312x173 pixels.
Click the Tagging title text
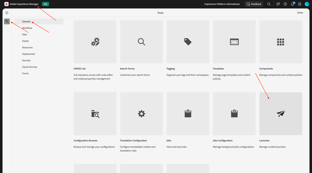tap(171, 69)
